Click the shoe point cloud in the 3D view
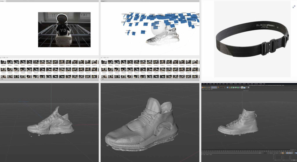The height and width of the screenshot is (162, 297). (163, 36)
